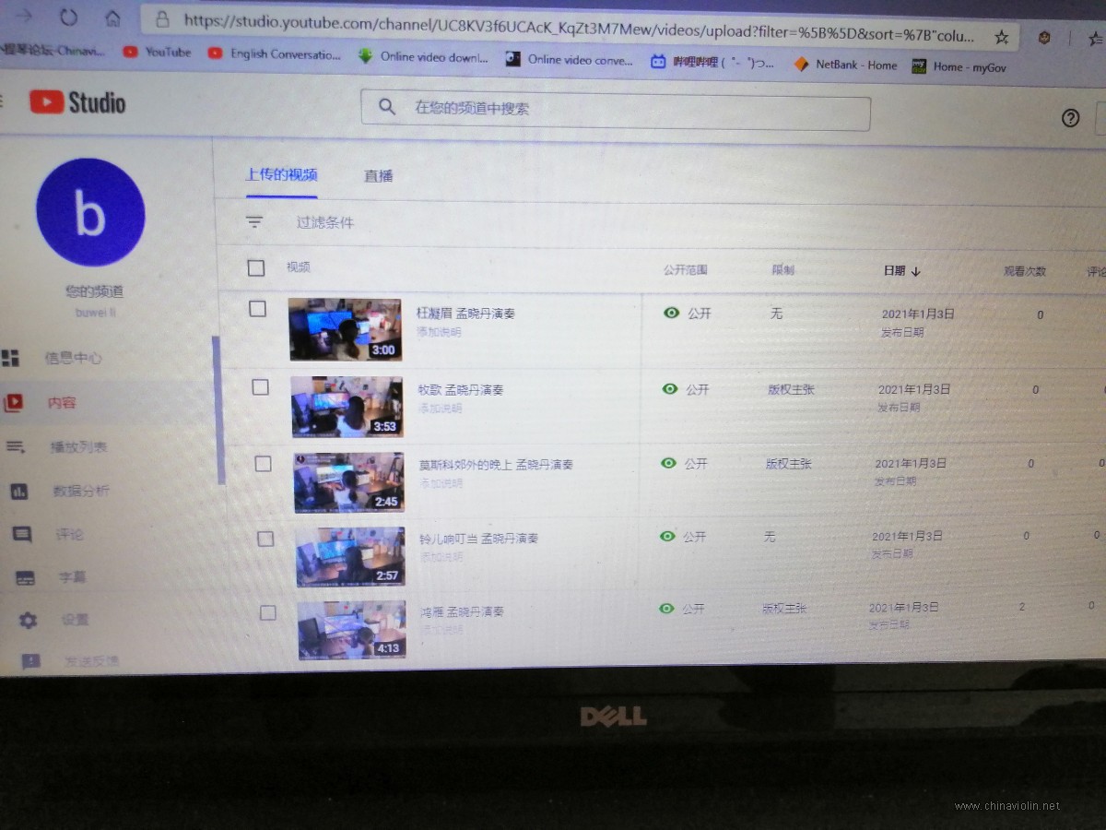
Task: Change visibility 公开 of 枉凝眉 video
Action: 688,313
